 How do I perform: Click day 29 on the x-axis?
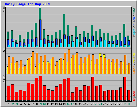coord(120,104)
